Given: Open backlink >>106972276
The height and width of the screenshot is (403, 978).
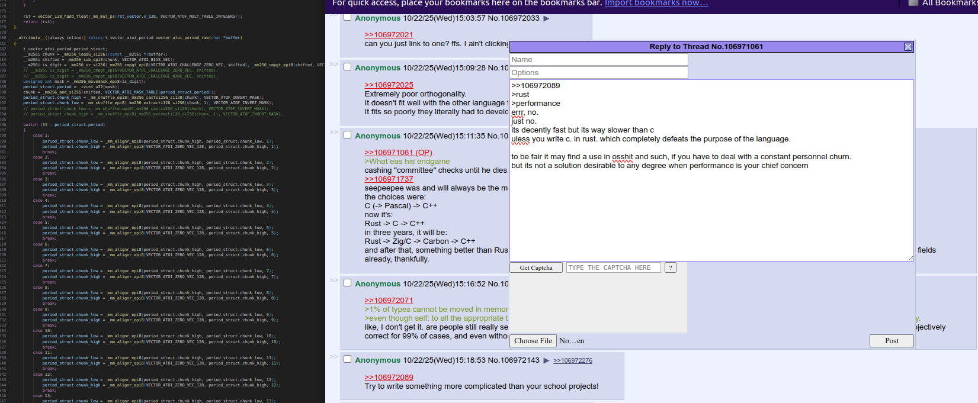Looking at the screenshot, I should pyautogui.click(x=573, y=360).
